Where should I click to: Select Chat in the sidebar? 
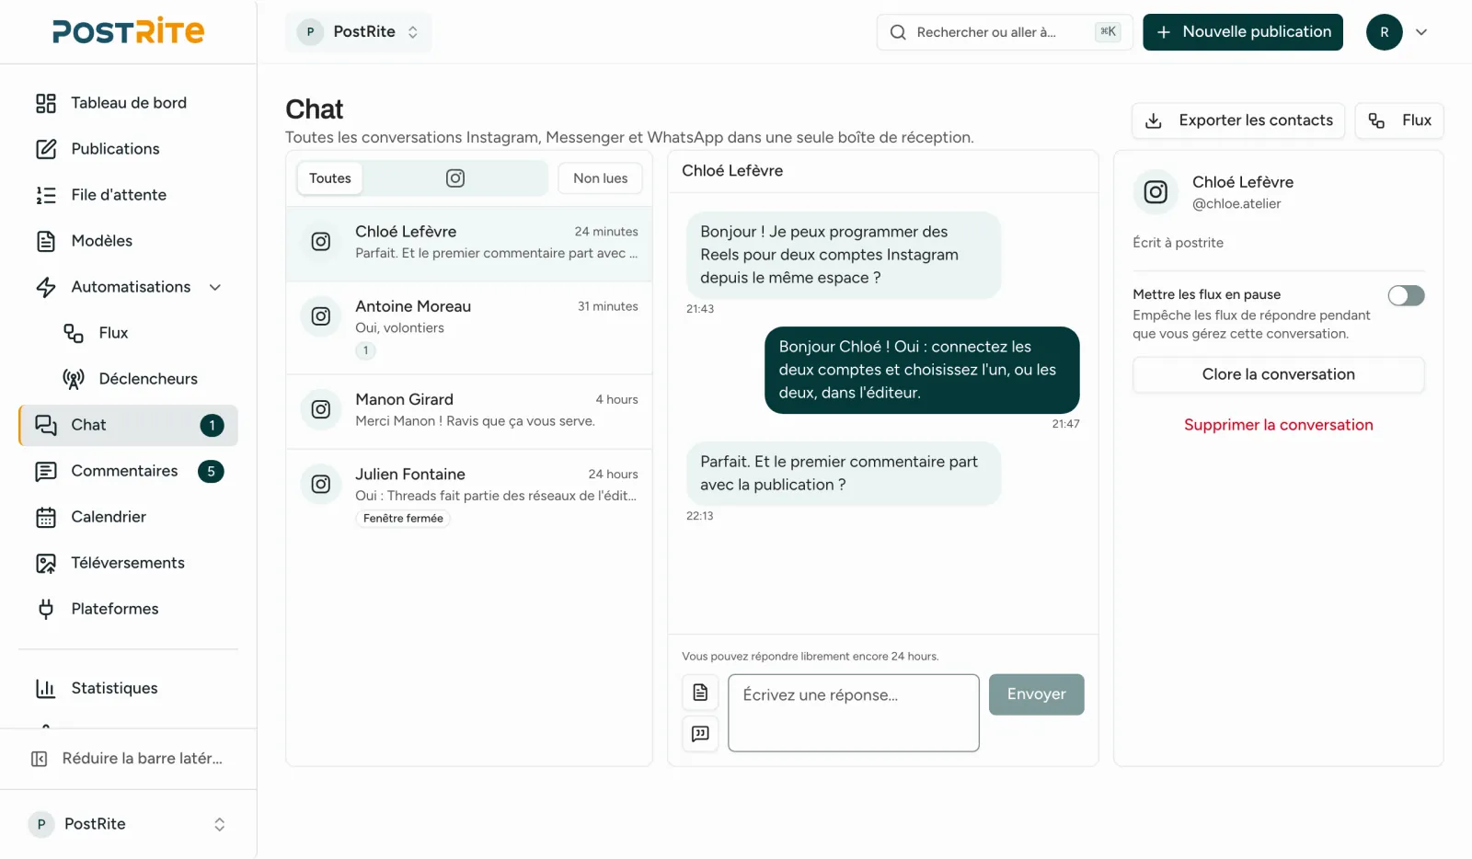128,425
